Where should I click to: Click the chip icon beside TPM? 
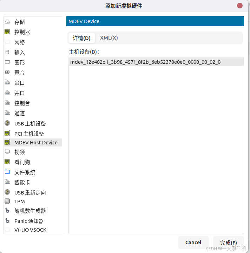click(7, 201)
